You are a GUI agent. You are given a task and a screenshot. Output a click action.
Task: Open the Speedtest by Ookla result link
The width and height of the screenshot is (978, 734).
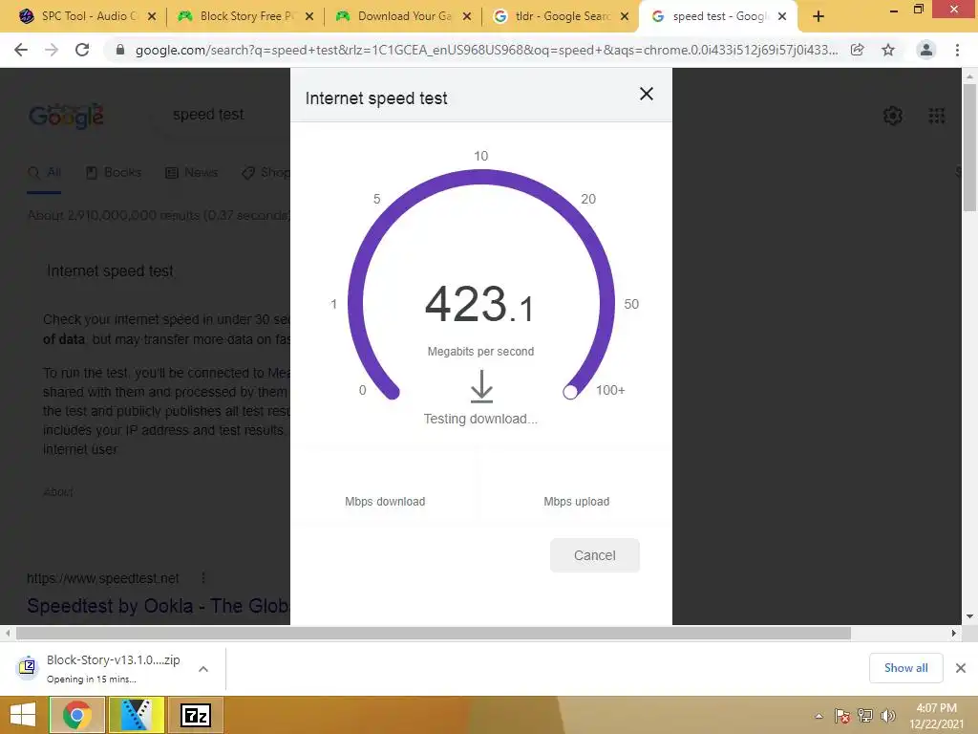159,605
